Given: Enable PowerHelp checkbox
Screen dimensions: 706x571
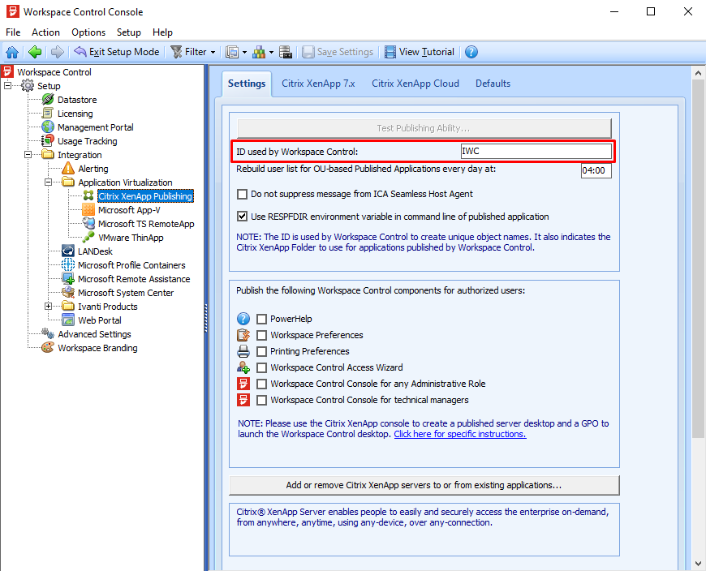Looking at the screenshot, I should click(261, 319).
